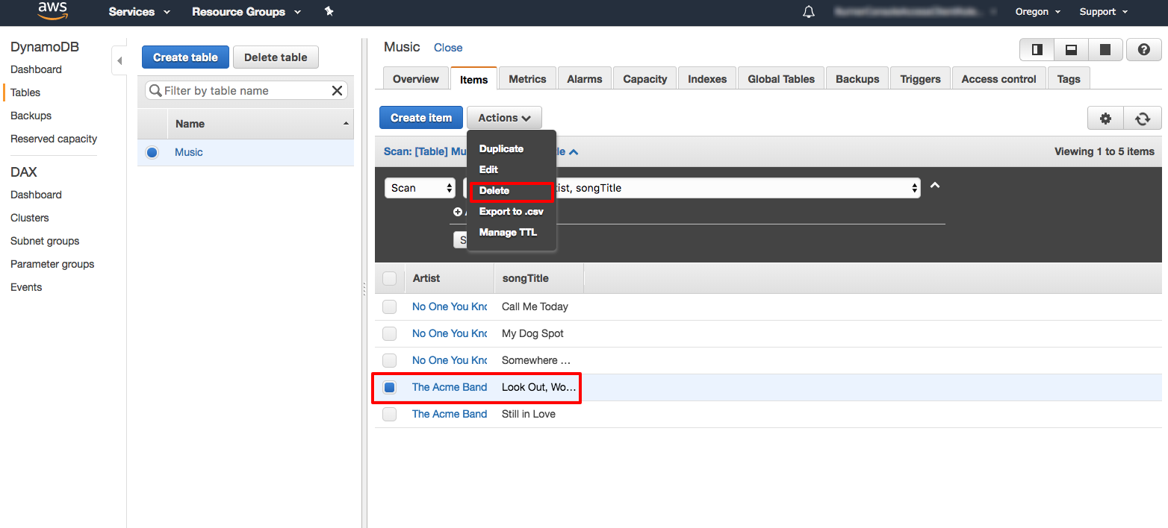This screenshot has width=1168, height=528.
Task: Check the My Dog Spot row checkbox
Action: pos(390,333)
